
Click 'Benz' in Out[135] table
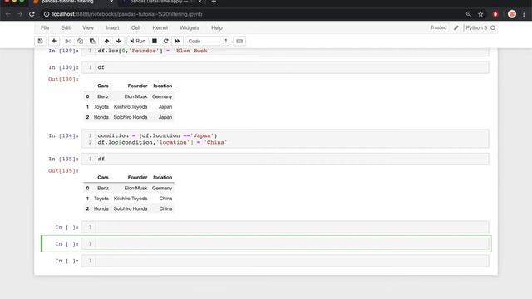point(103,189)
